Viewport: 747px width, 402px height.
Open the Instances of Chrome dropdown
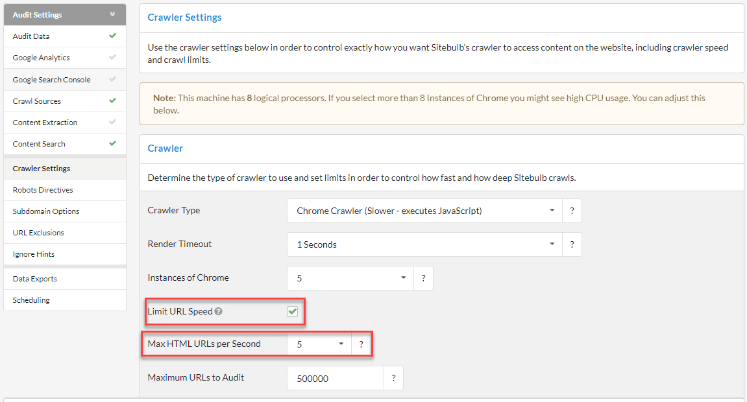(350, 278)
